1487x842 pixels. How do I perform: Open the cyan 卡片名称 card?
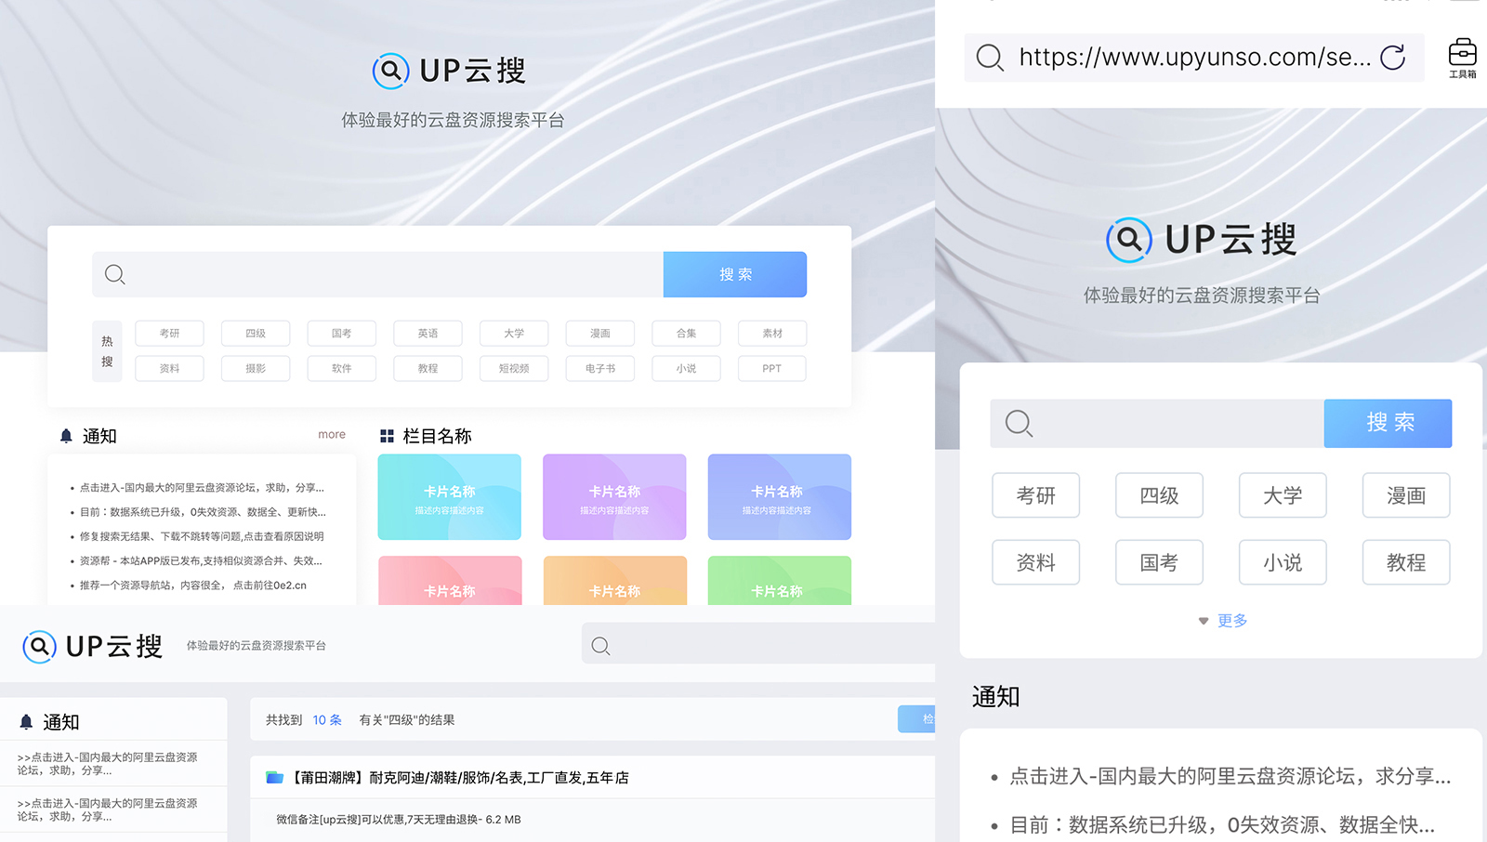[x=450, y=497]
